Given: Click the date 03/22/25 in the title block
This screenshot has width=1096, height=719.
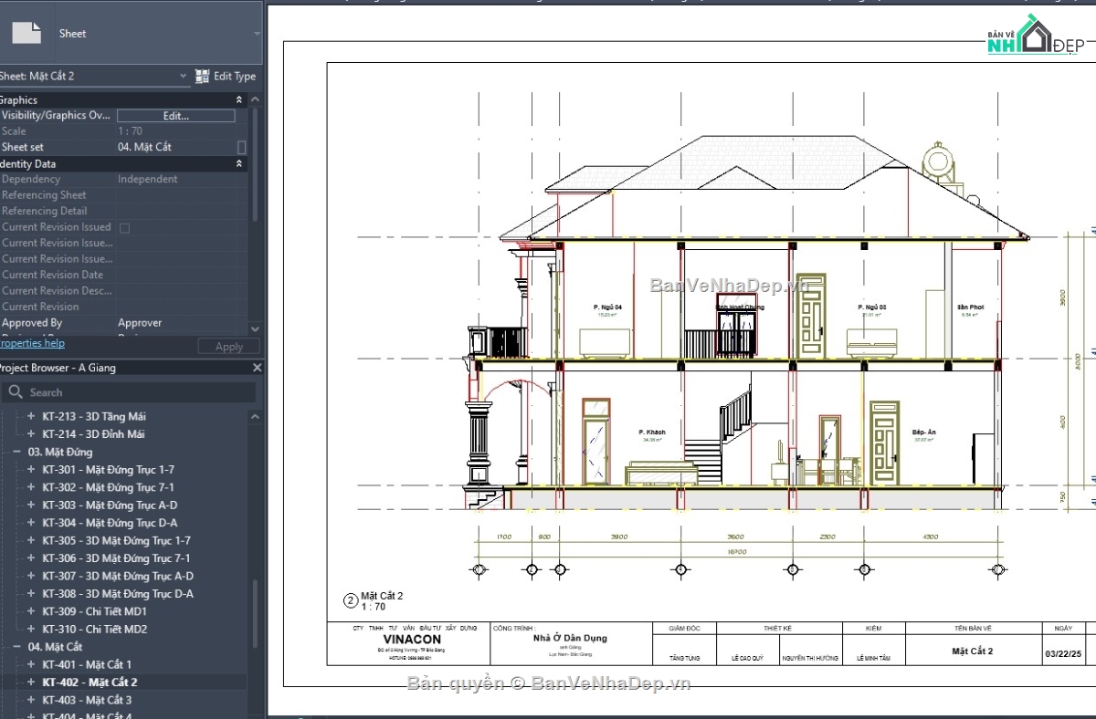Looking at the screenshot, I should click(1062, 654).
